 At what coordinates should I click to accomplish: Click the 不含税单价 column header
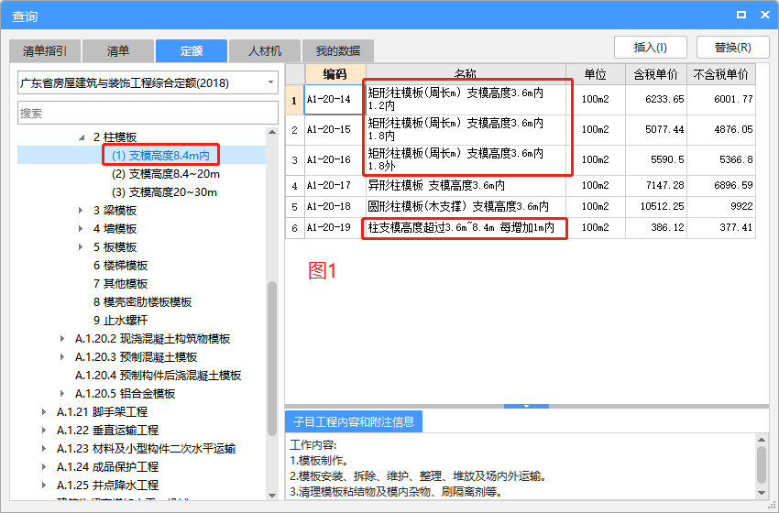[x=721, y=74]
